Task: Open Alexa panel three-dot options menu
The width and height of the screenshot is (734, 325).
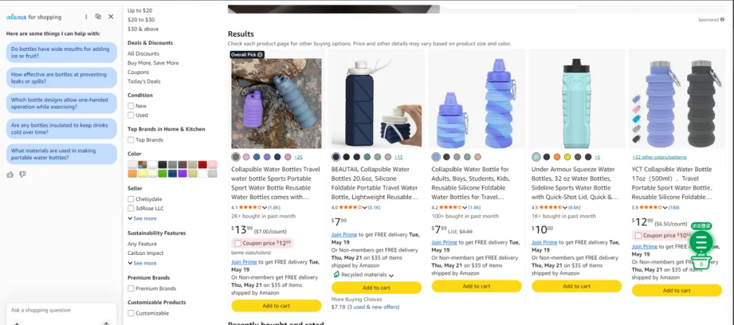Action: [86, 16]
